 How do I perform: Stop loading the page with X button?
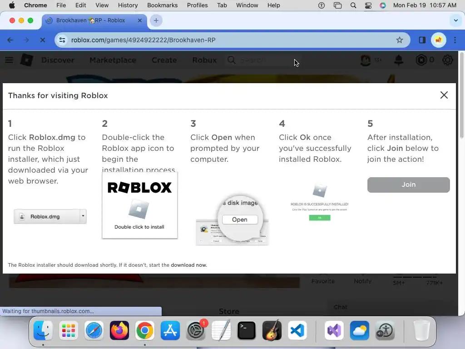pyautogui.click(x=42, y=40)
